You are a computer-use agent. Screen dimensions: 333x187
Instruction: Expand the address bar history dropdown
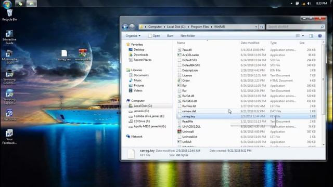256,27
